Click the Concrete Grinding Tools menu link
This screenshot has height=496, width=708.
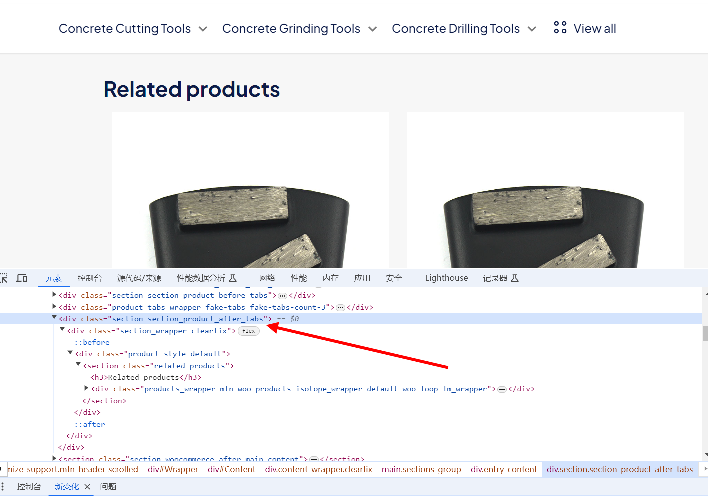(x=291, y=29)
